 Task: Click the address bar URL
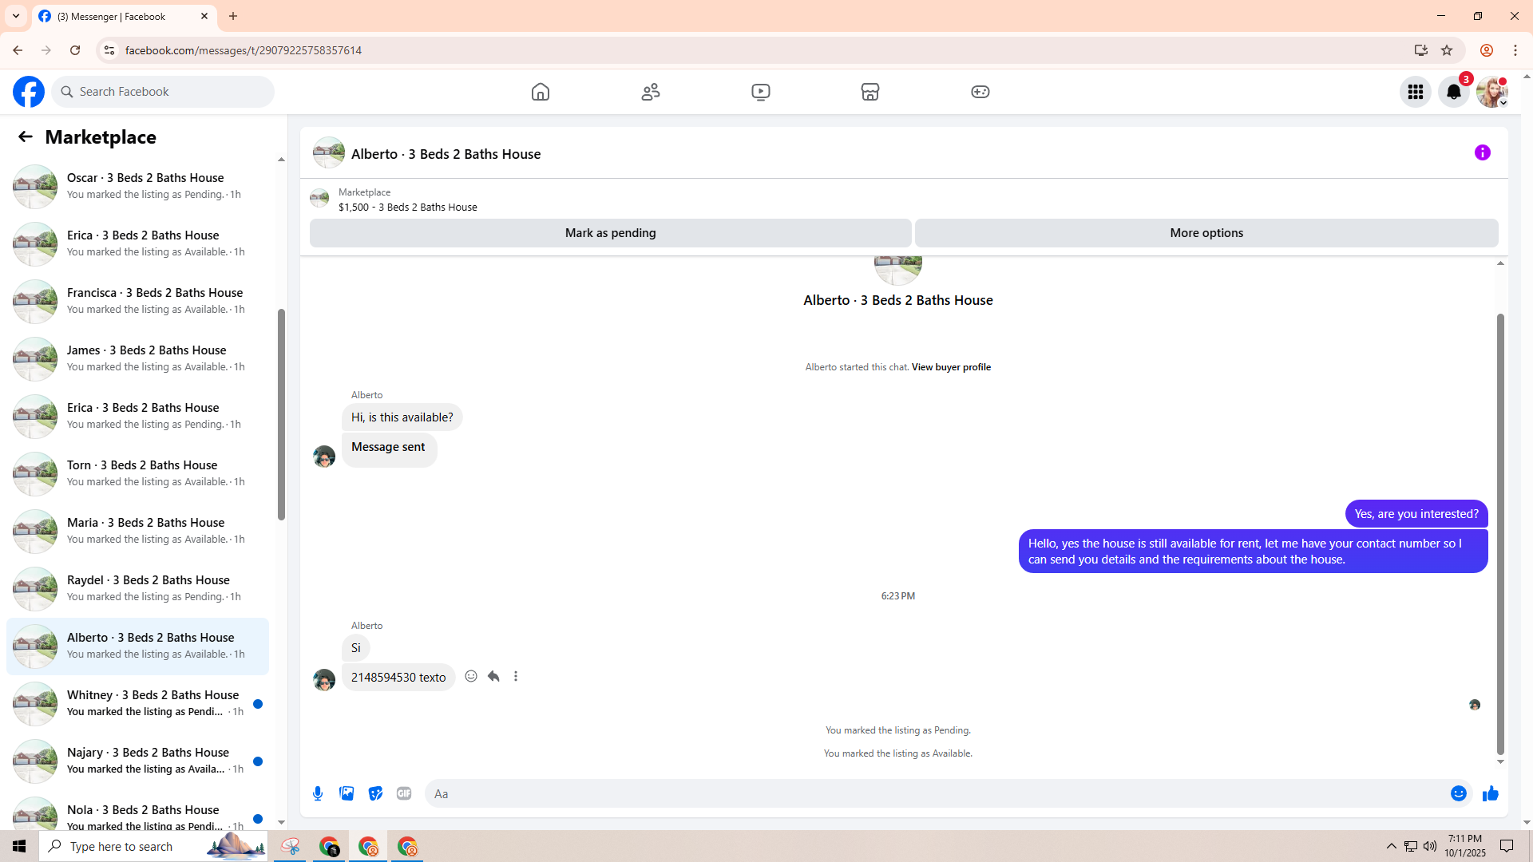[244, 50]
